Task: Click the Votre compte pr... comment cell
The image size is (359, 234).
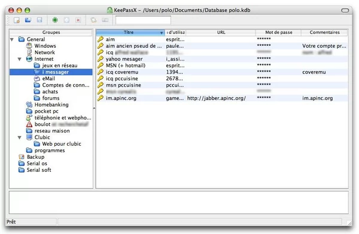Action: point(324,46)
